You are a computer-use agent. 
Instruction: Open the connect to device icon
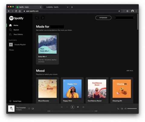point(122,108)
